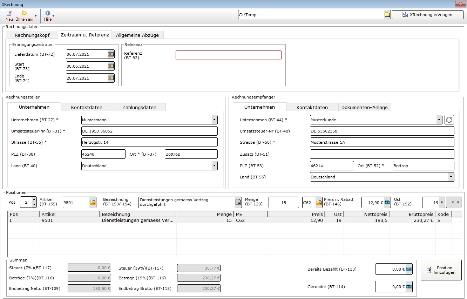Image resolution: width=467 pixels, height=299 pixels.
Task: Click the Öffnen aus folder icon
Action: point(24,14)
